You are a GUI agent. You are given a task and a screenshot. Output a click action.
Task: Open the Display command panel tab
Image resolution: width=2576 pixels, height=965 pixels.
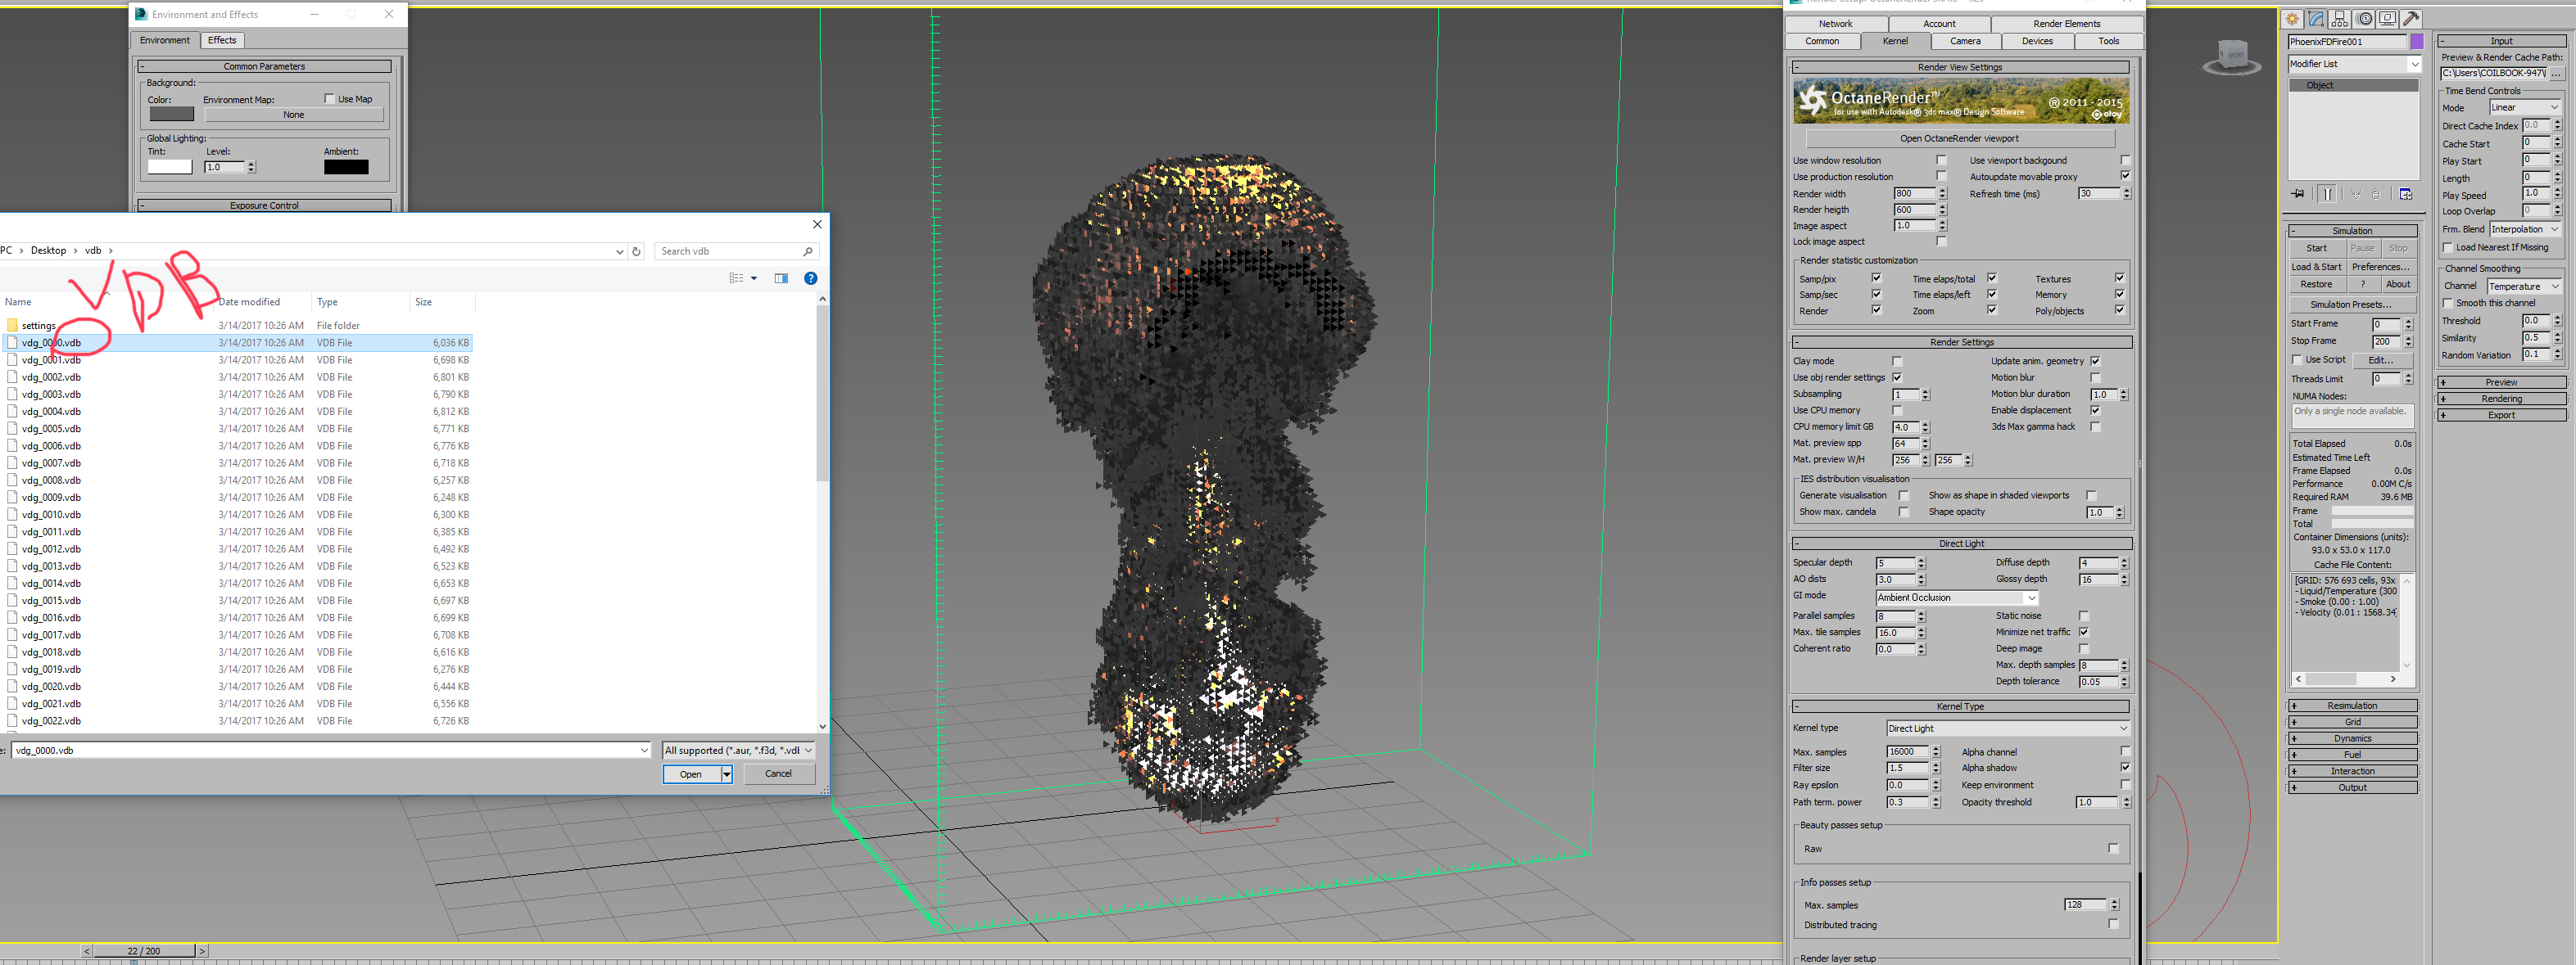coord(2387,19)
